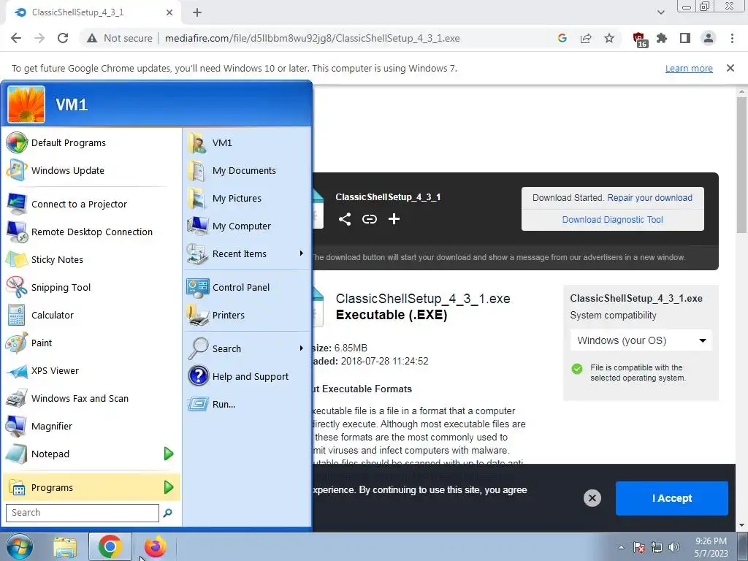748x561 pixels.
Task: Click the plus icon under file name
Action: (x=394, y=219)
